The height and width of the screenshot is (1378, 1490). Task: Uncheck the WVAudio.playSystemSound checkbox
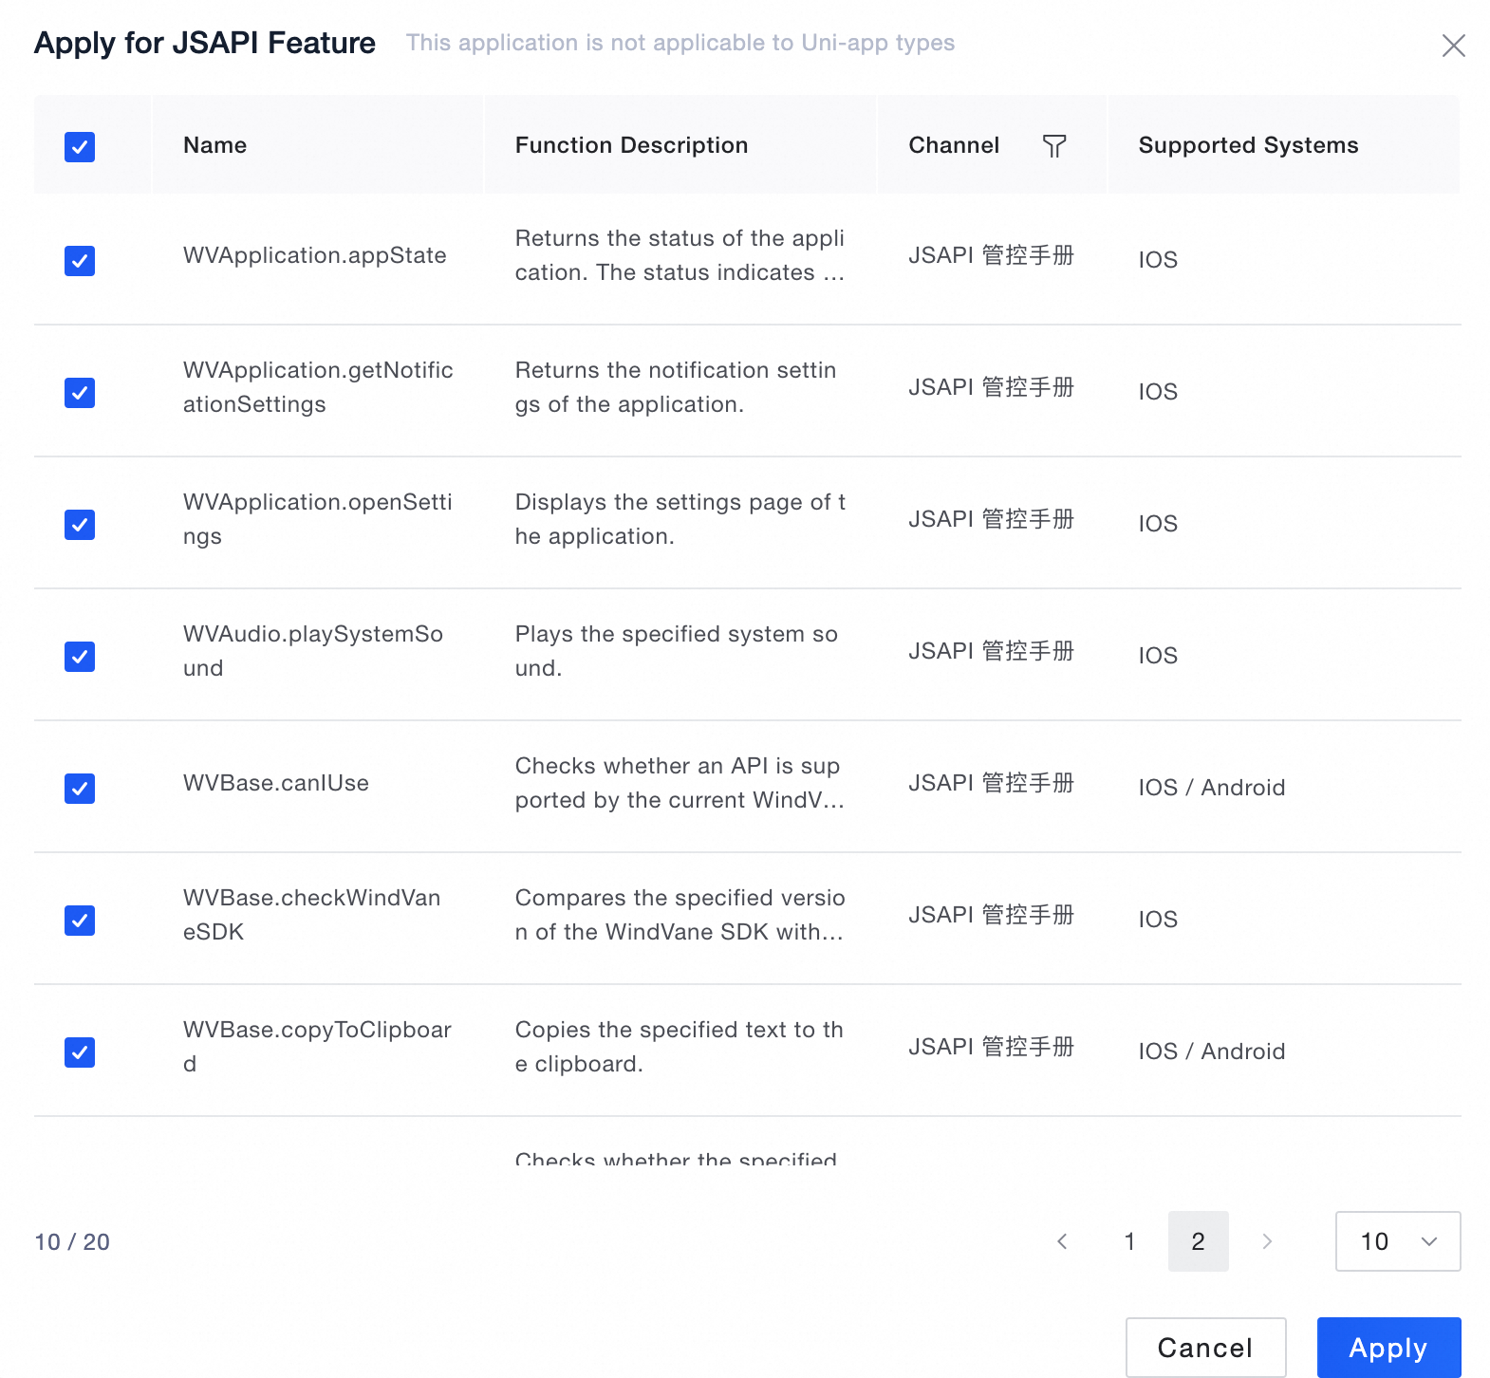(80, 656)
